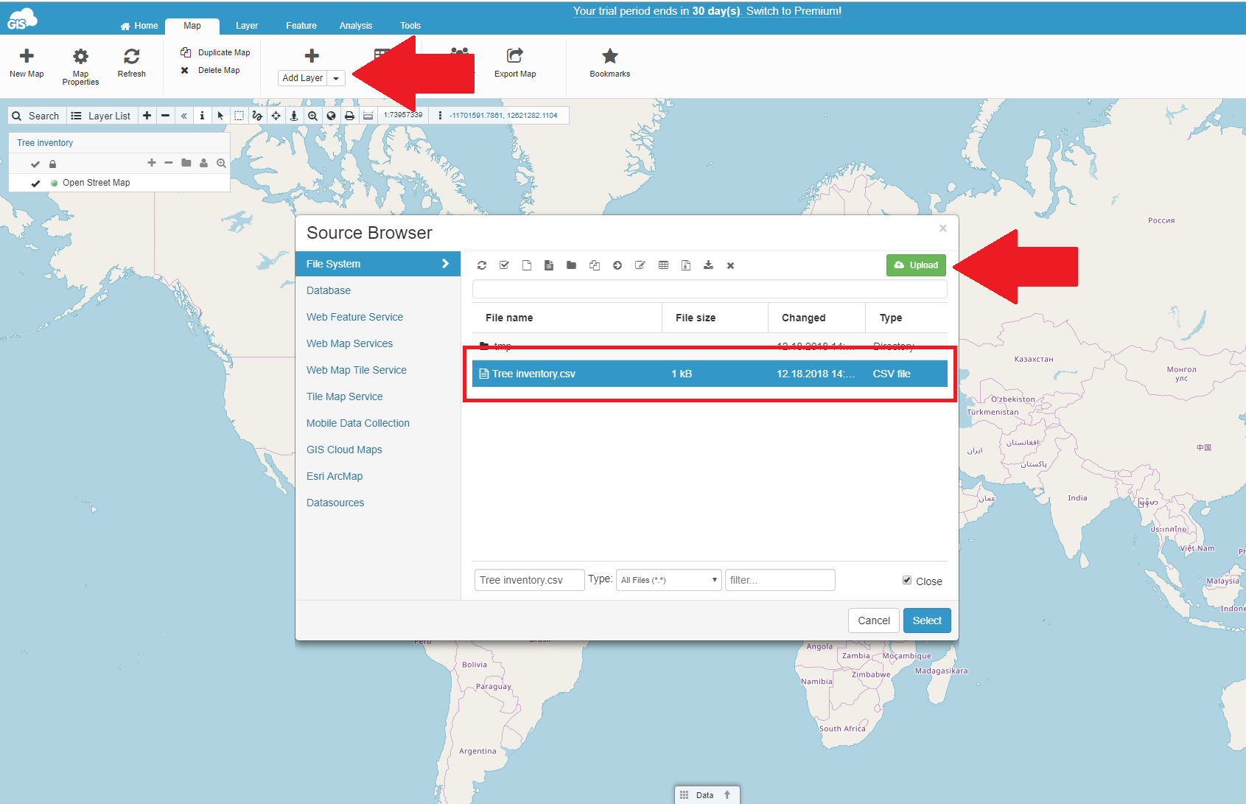Switch to the Analysis ribbon tab

pos(356,26)
